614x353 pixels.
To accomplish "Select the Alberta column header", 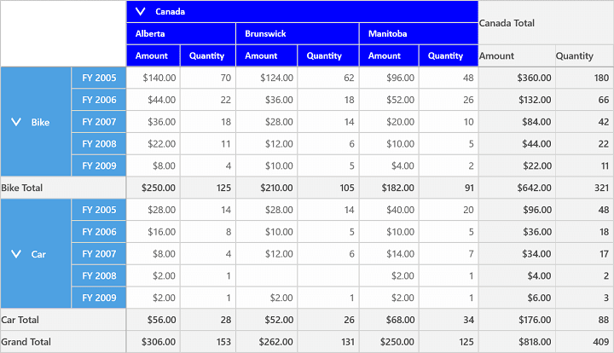I will pyautogui.click(x=181, y=33).
